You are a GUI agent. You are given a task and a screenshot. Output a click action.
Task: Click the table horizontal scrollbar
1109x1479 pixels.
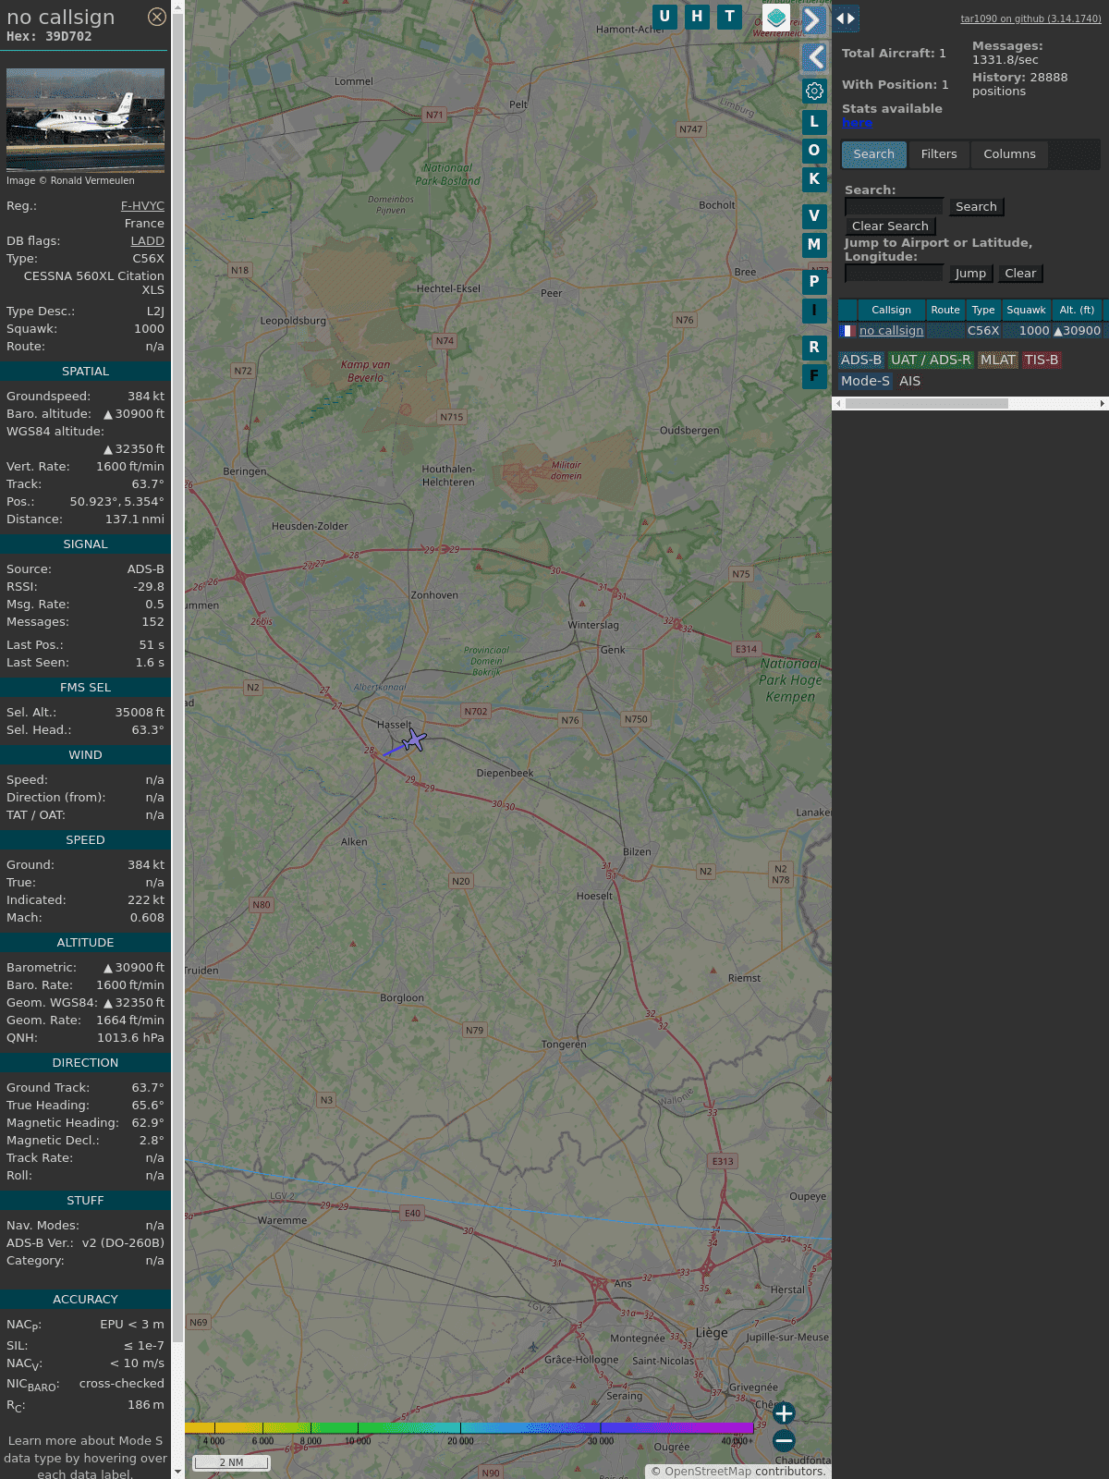(926, 403)
